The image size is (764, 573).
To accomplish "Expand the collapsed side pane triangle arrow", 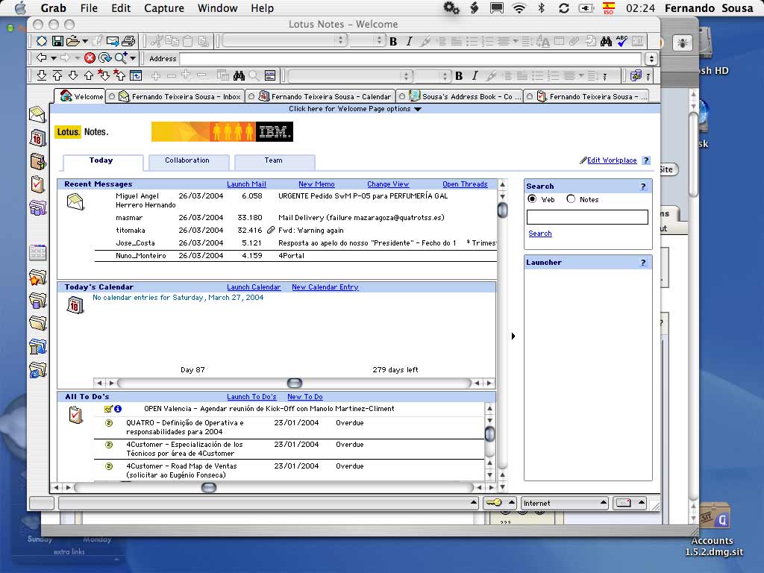I will pyautogui.click(x=513, y=336).
